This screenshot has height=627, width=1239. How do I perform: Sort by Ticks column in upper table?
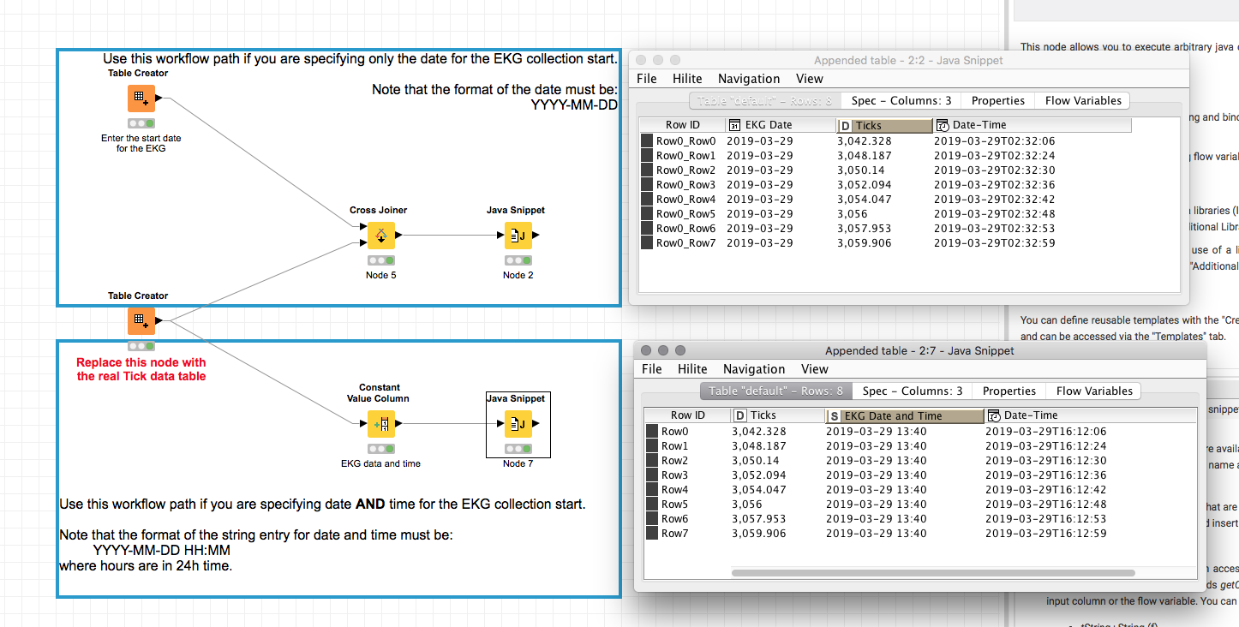point(884,125)
